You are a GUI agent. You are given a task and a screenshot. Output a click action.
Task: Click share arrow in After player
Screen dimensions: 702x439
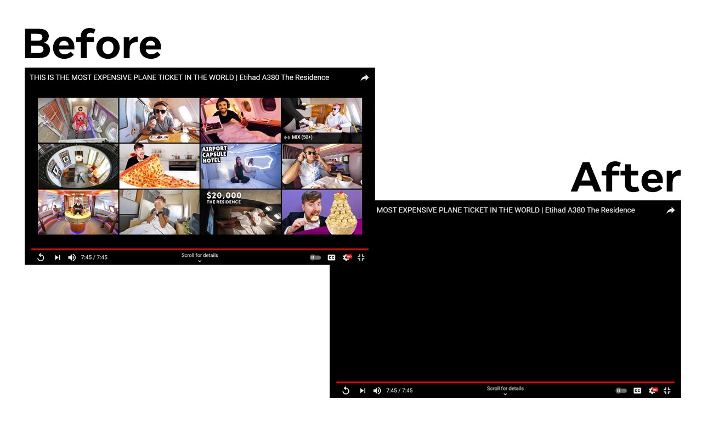(x=670, y=210)
